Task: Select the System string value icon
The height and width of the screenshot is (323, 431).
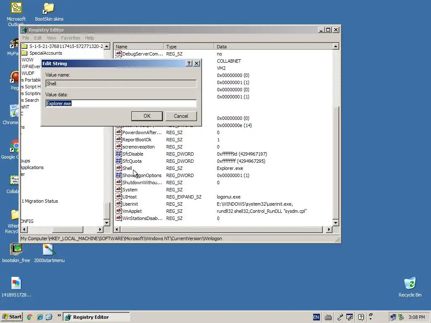Action: tap(118, 189)
